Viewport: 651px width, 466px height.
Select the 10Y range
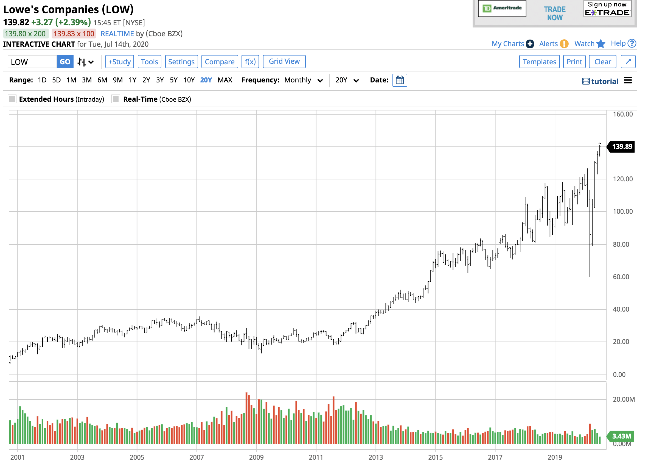click(189, 80)
